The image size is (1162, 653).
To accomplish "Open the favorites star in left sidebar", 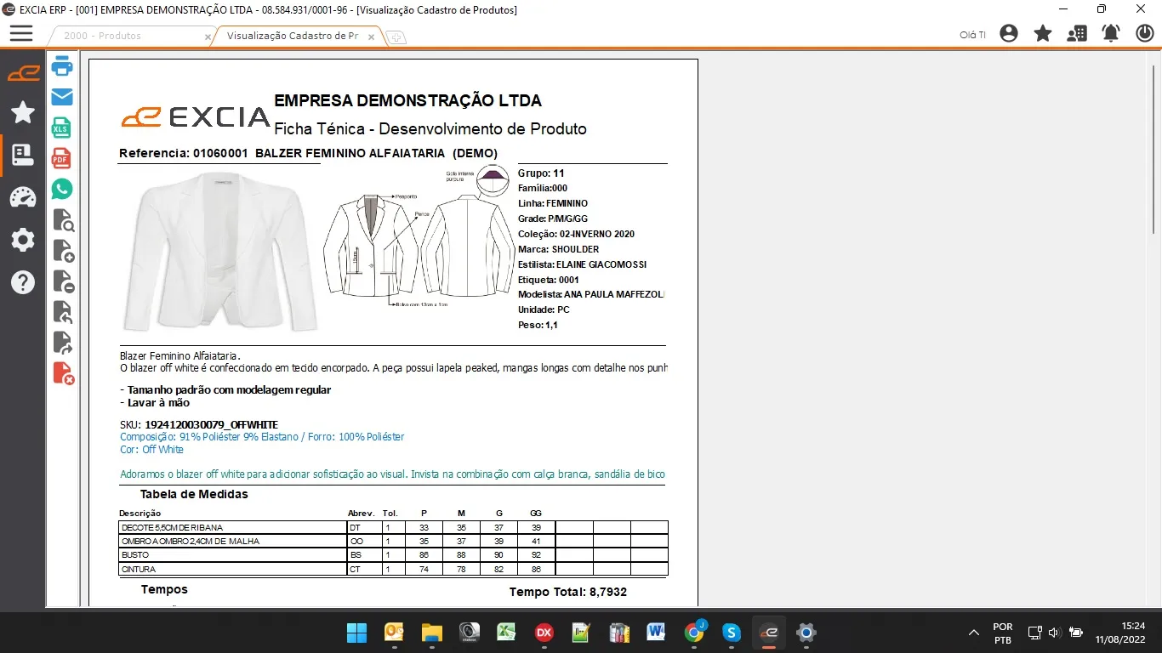I will [x=23, y=112].
